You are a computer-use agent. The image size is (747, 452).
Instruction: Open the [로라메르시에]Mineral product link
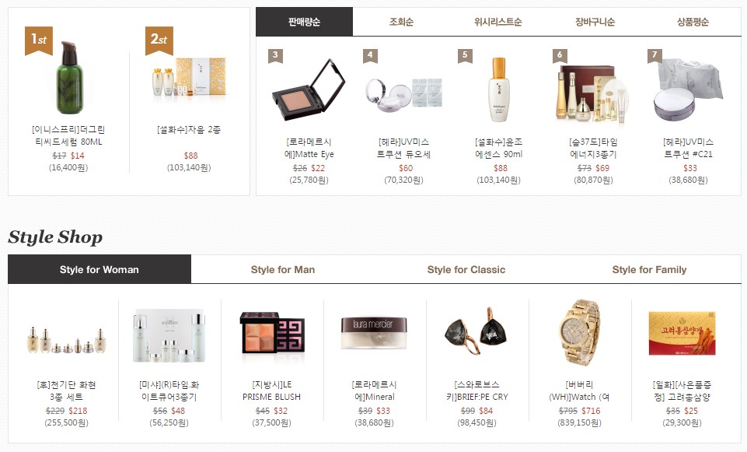[375, 391]
